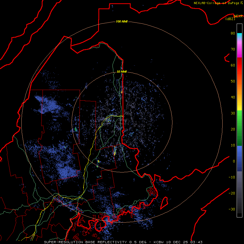Viewport: 244px width, 244px height.
Task: Click the 60 value on the dBZ scale
Action: tap(233, 65)
